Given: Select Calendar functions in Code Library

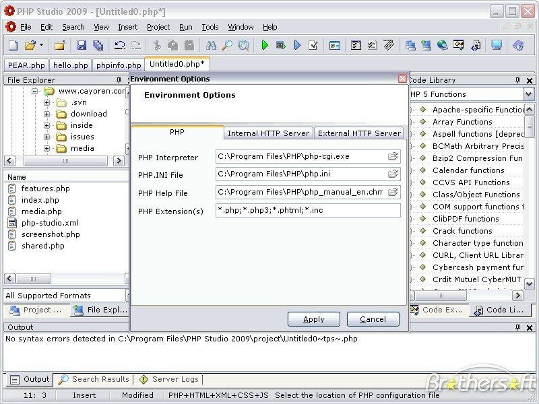Looking at the screenshot, I should coord(468,170).
